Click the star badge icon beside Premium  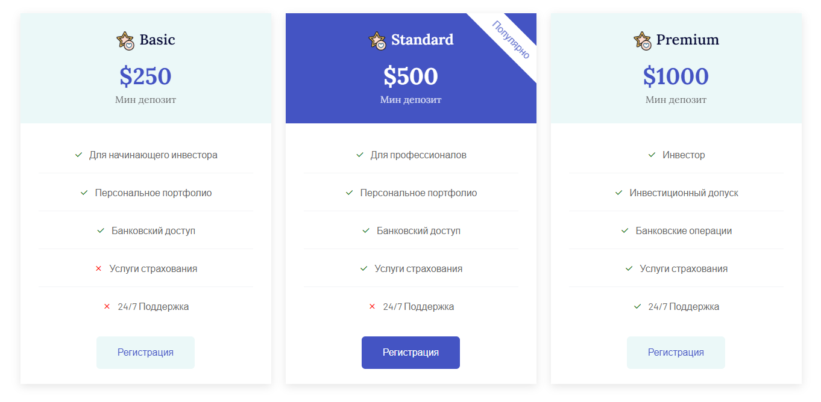tap(642, 40)
